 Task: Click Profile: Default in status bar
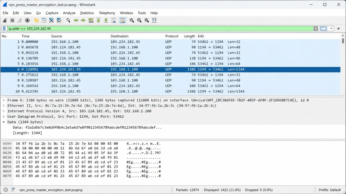[x=330, y=190]
